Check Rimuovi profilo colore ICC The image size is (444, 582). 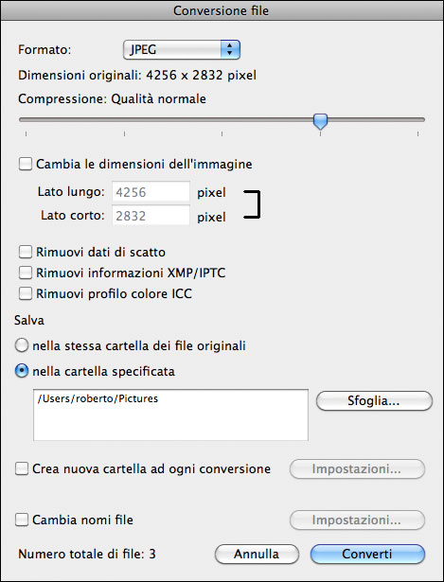pos(26,294)
